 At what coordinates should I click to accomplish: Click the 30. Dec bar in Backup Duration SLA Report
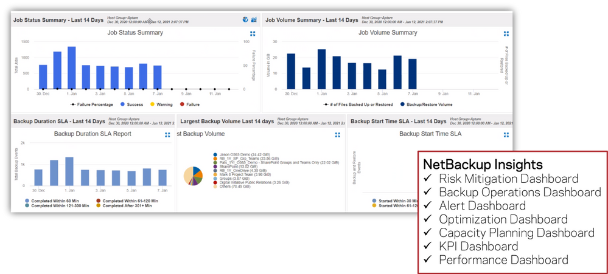[x=38, y=177]
